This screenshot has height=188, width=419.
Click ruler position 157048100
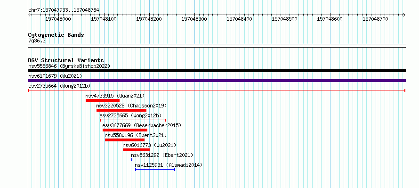(104, 19)
